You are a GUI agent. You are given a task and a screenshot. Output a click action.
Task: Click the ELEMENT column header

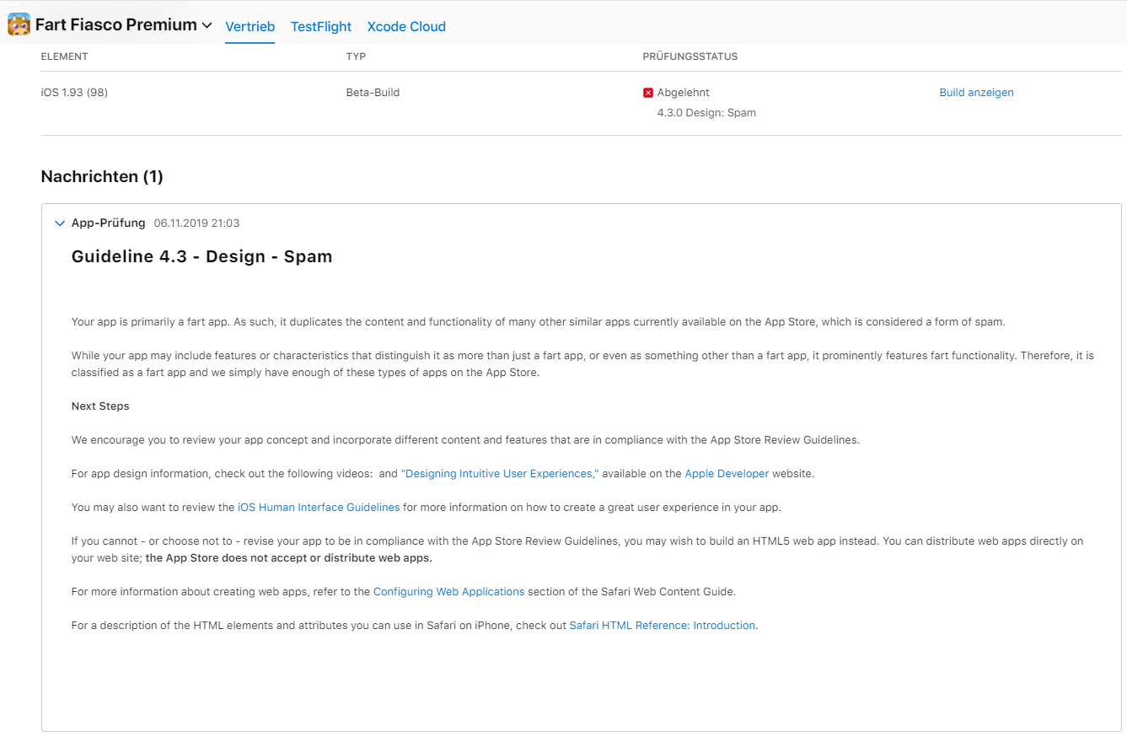[64, 56]
